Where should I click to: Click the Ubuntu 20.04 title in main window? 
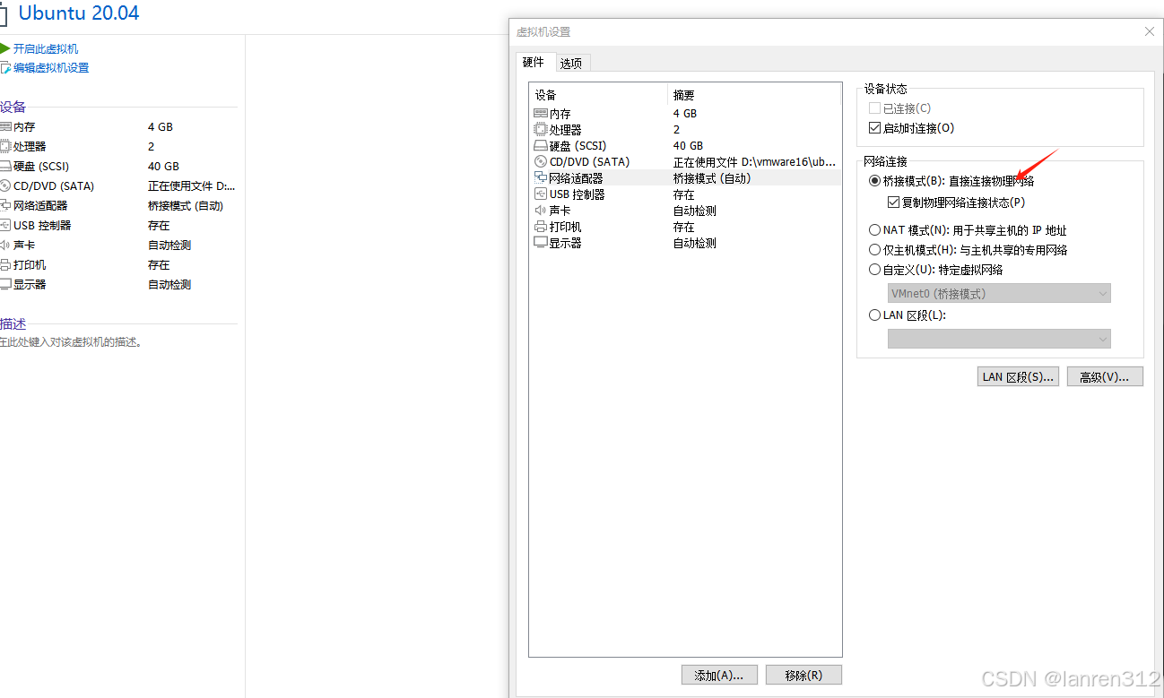79,13
